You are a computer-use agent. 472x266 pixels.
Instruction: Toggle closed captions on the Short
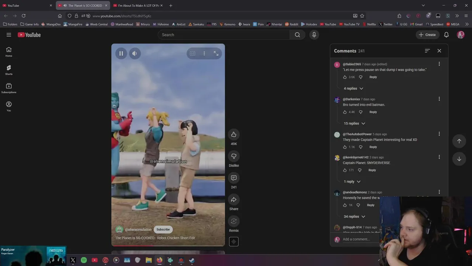pyautogui.click(x=192, y=54)
